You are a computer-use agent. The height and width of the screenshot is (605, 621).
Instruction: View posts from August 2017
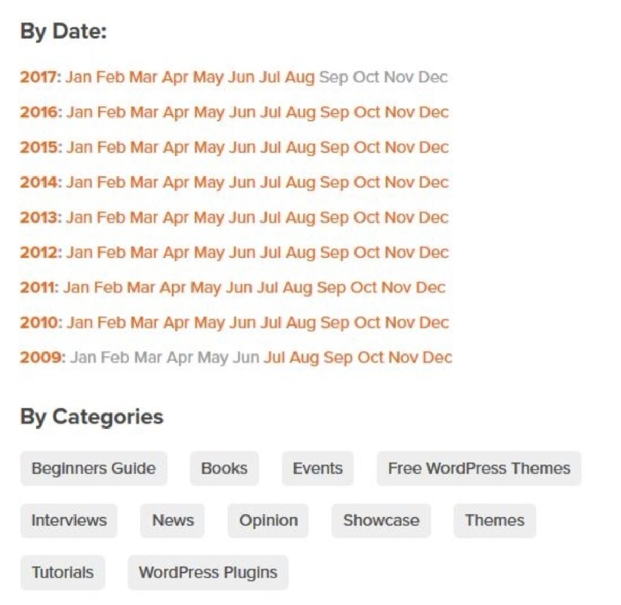click(x=299, y=77)
